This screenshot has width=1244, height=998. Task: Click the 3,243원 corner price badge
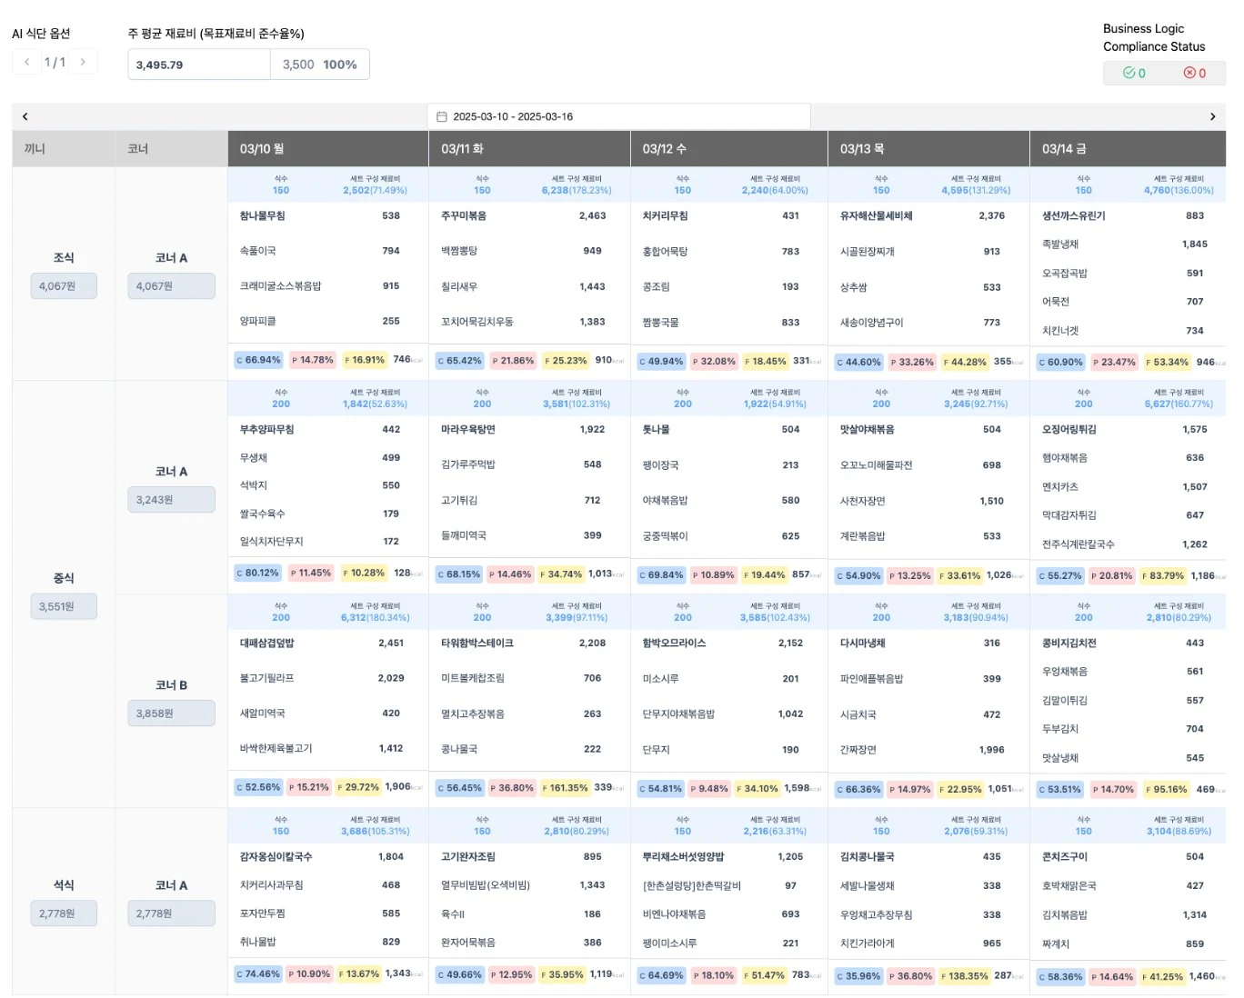click(171, 500)
